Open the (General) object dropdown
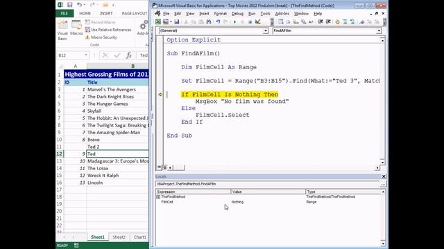This screenshot has width=444, height=249. 265,30
